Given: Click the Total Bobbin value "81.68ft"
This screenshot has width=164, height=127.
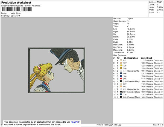Looking at the screenshot, I should tap(130, 53).
